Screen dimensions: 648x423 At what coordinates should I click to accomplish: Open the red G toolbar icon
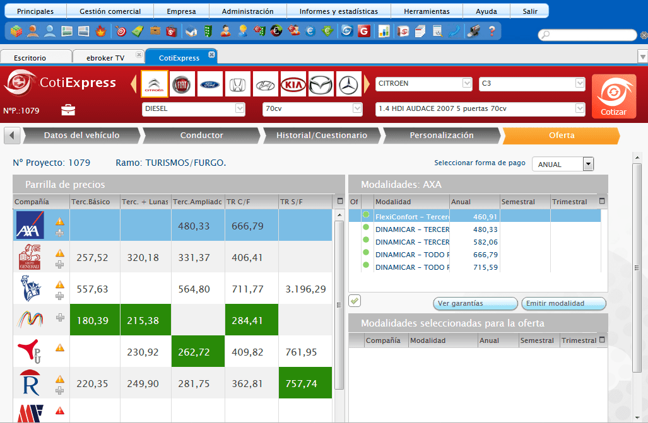coord(363,31)
